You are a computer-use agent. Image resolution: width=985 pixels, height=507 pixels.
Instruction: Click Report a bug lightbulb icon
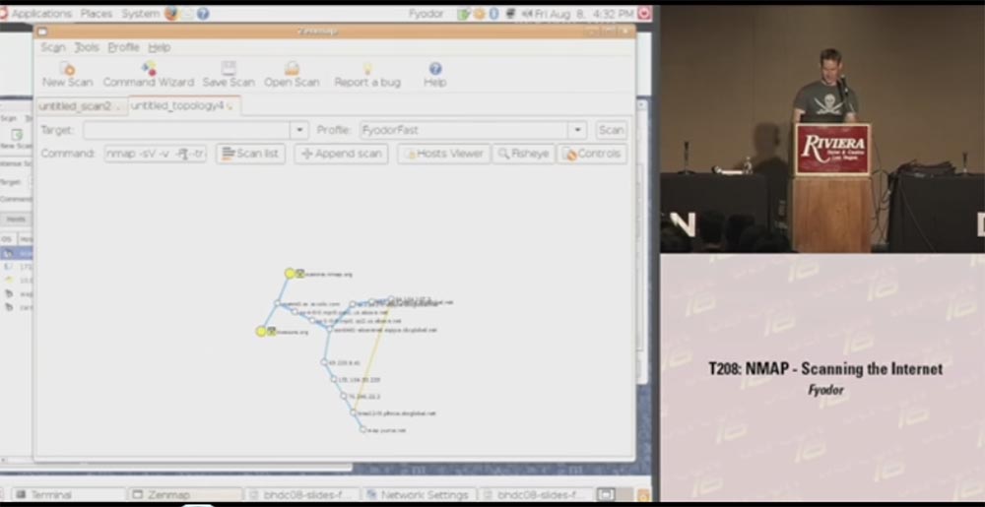click(367, 68)
